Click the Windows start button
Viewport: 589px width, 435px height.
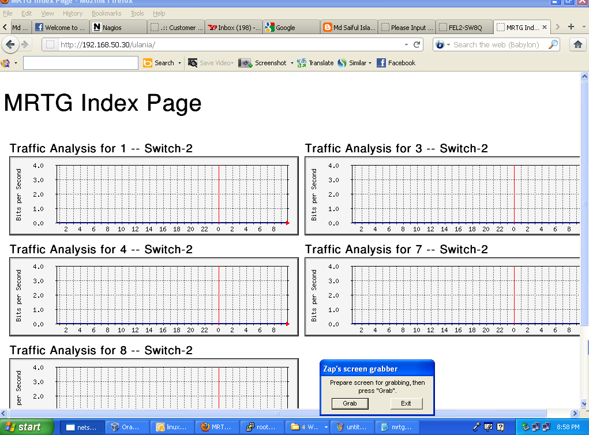click(27, 427)
